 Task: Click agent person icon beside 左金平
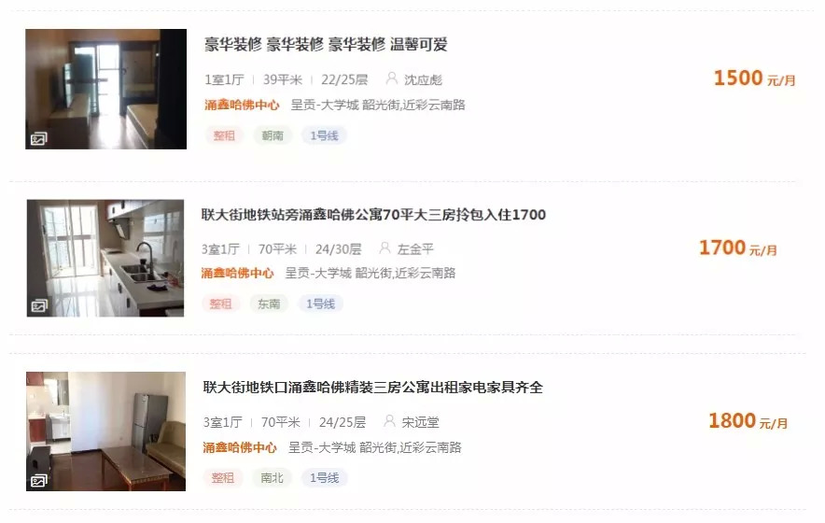[x=385, y=248]
